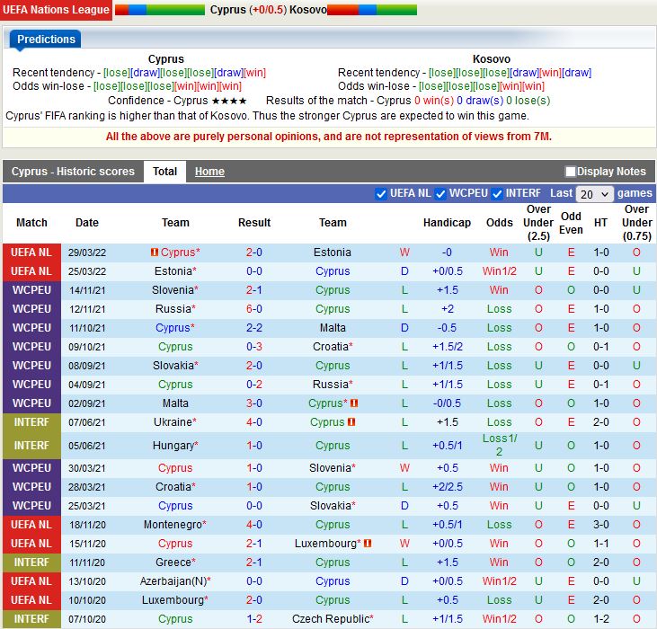Click red card icon next to Luxembourg
This screenshot has height=629, width=657.
pyautogui.click(x=368, y=544)
